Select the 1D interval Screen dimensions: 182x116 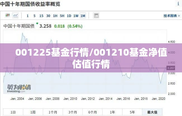click(x=69, y=16)
